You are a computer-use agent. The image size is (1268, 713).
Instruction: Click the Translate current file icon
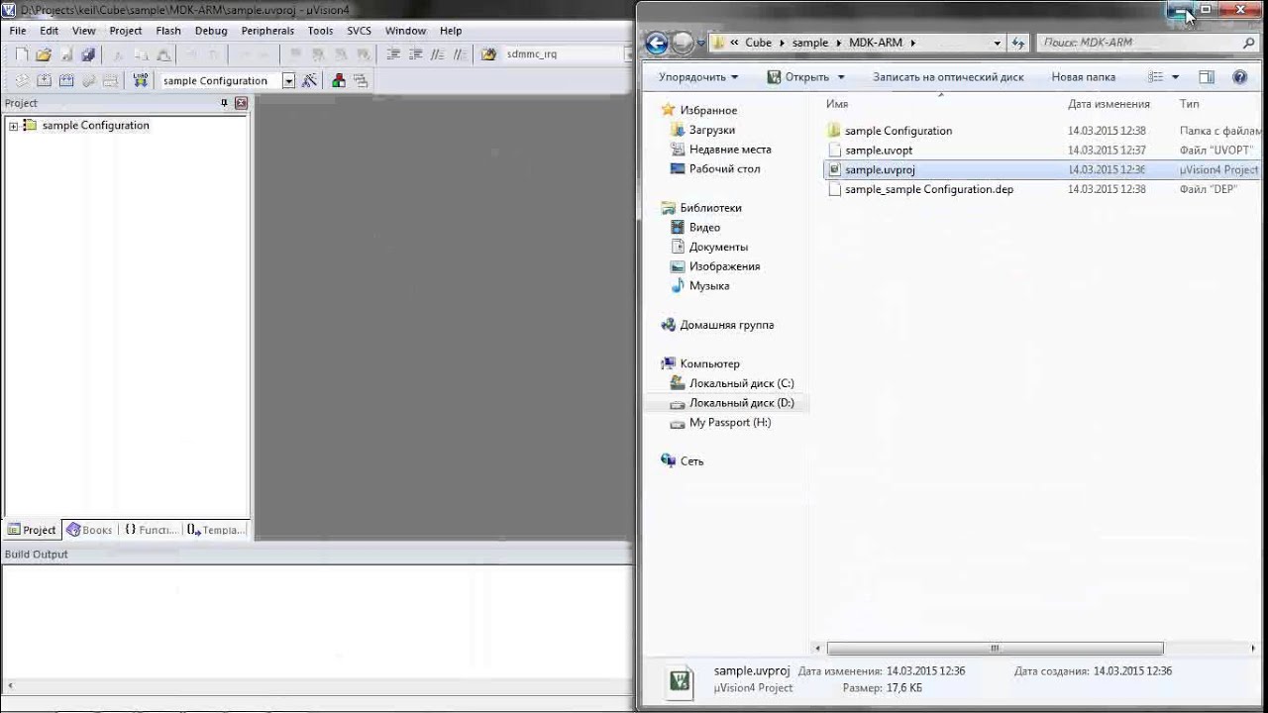tap(21, 81)
